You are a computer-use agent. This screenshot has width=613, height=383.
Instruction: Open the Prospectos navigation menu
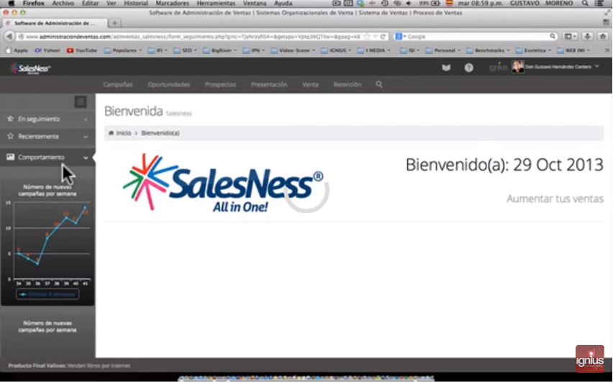click(220, 84)
